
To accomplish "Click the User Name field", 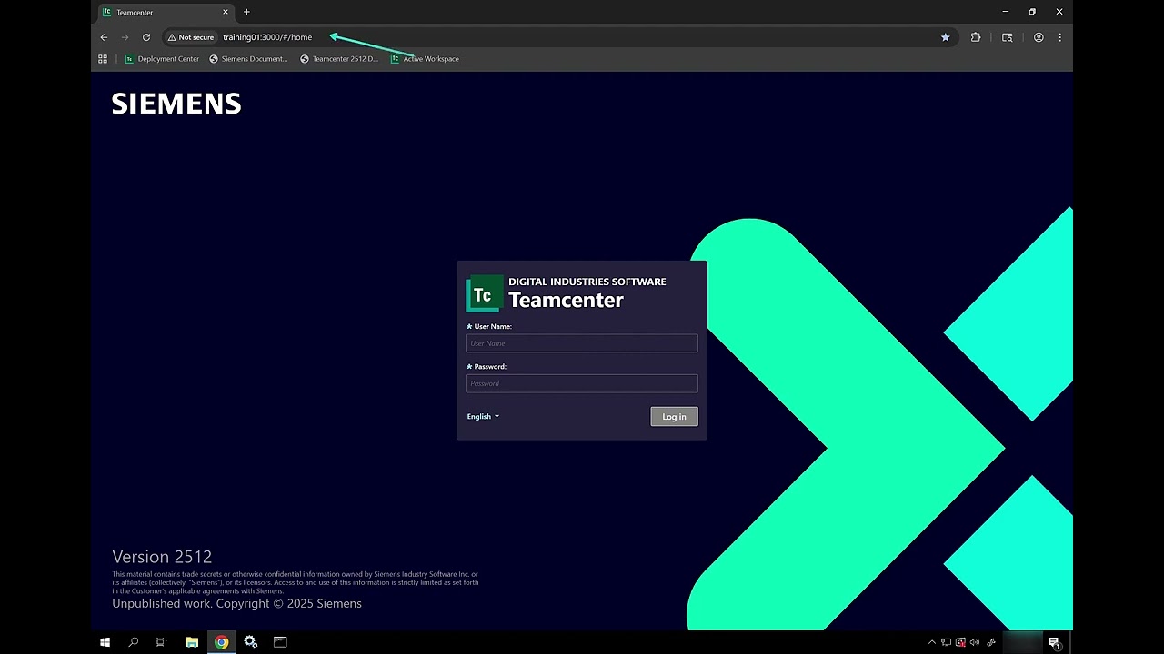I will coord(582,343).
